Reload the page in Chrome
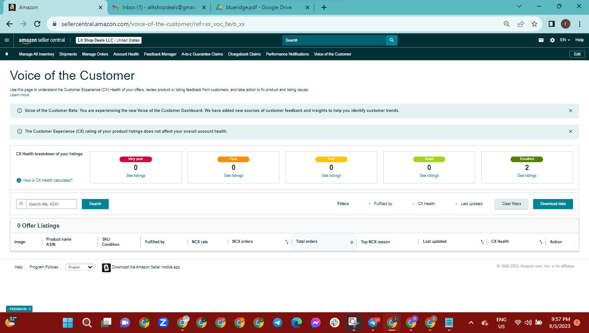 point(37,24)
